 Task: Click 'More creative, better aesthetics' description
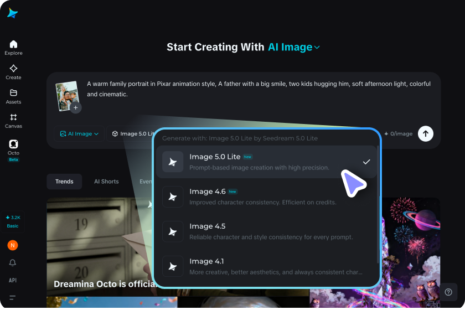276,272
